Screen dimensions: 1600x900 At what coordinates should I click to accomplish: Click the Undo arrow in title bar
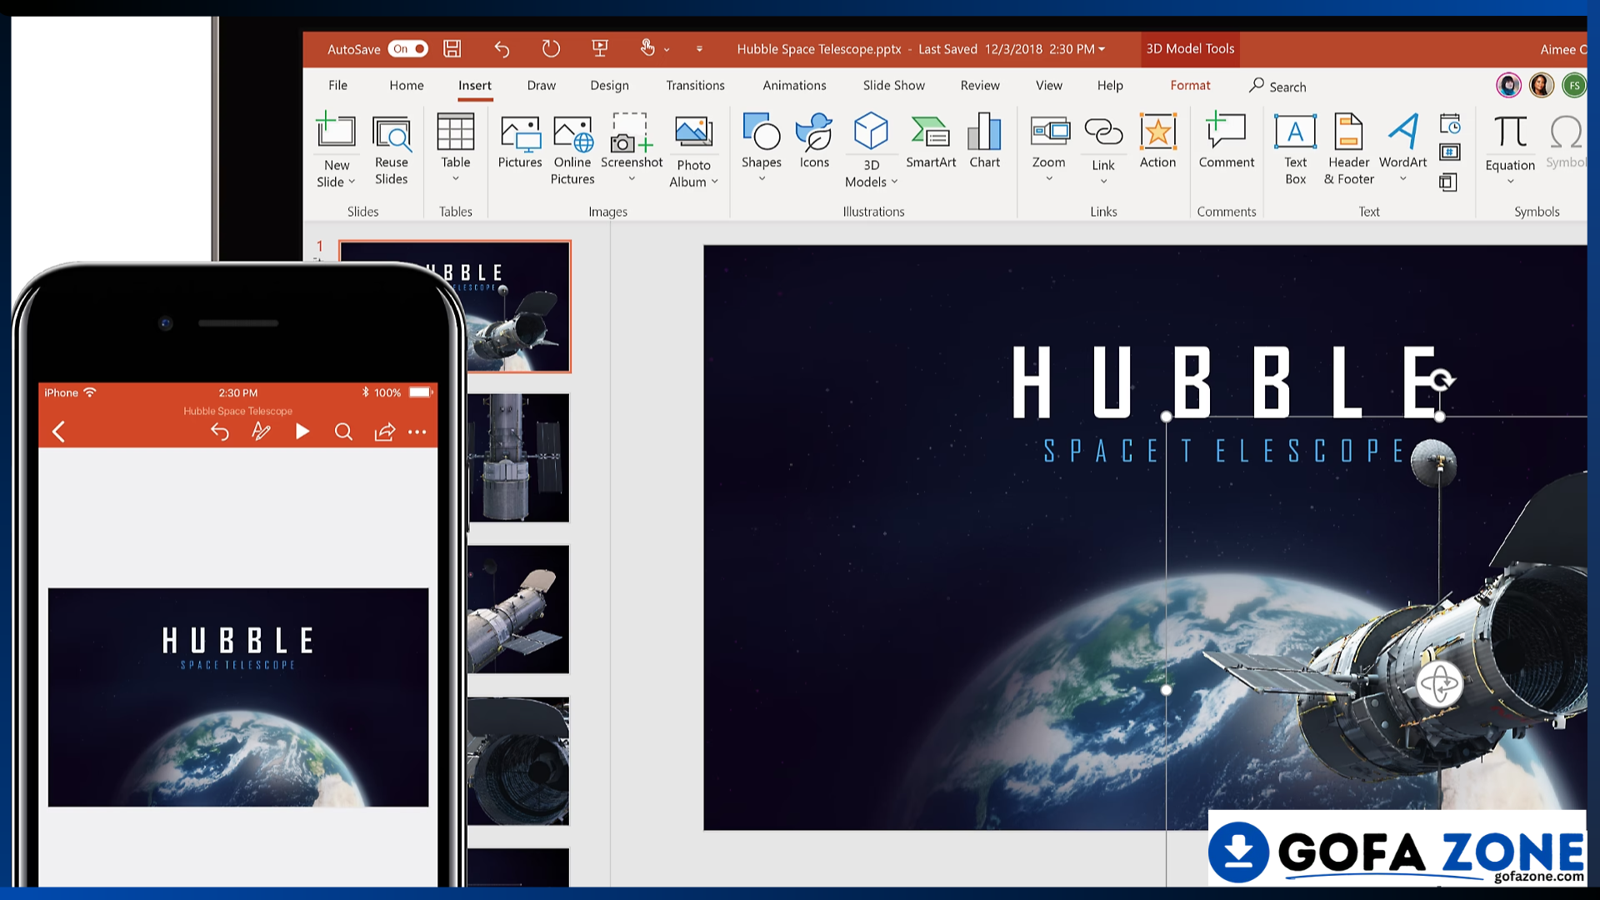502,49
